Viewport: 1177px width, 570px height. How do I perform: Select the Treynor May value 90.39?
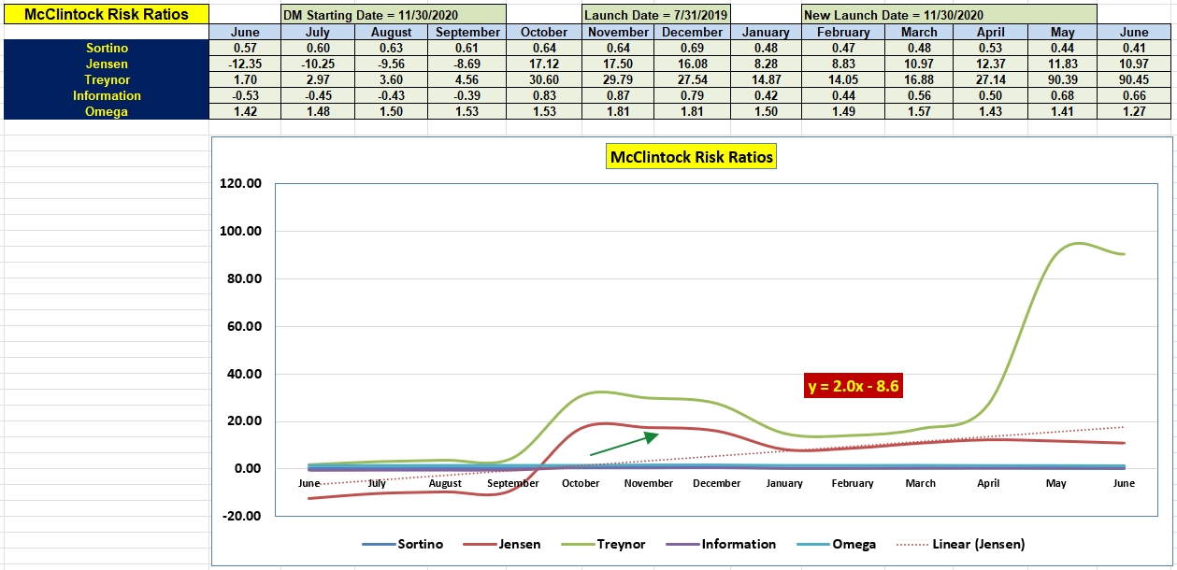[x=1063, y=80]
